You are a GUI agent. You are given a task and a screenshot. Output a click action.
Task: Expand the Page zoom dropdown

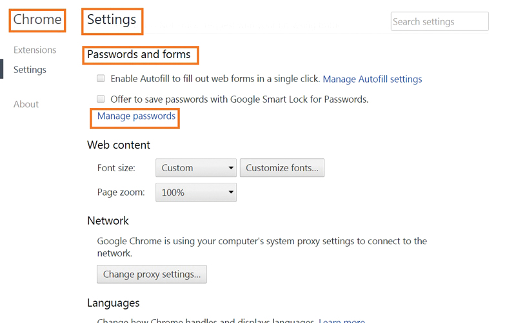point(195,193)
